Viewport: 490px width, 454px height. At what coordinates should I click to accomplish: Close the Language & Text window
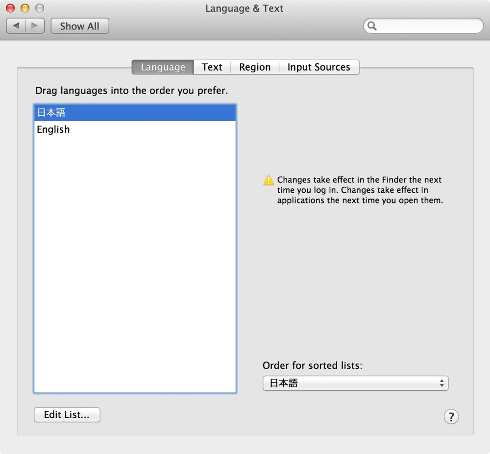click(10, 8)
